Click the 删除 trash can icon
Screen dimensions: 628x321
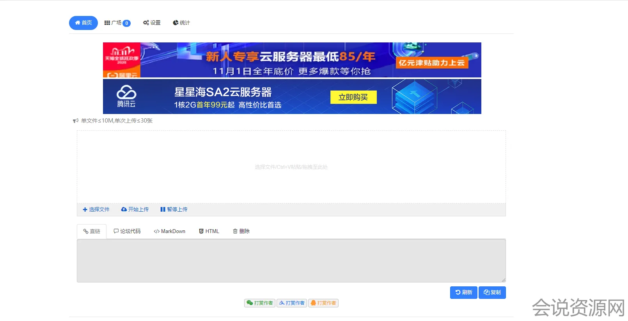pyautogui.click(x=235, y=232)
